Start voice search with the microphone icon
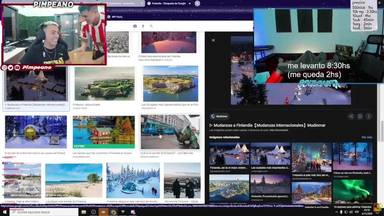The height and width of the screenshot is (216, 384). point(143,26)
